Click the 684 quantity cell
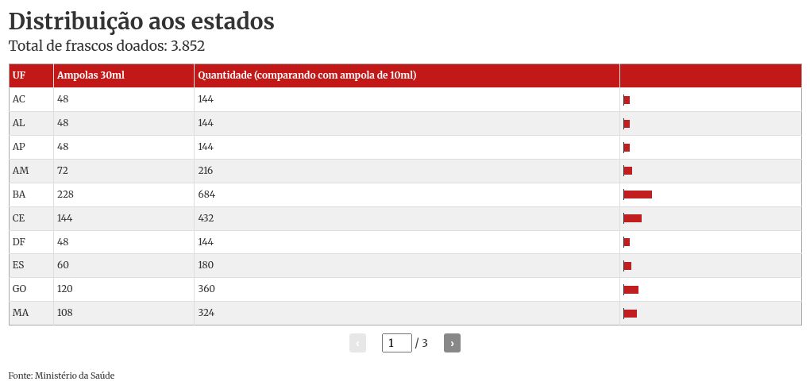810x389 pixels. (x=206, y=194)
